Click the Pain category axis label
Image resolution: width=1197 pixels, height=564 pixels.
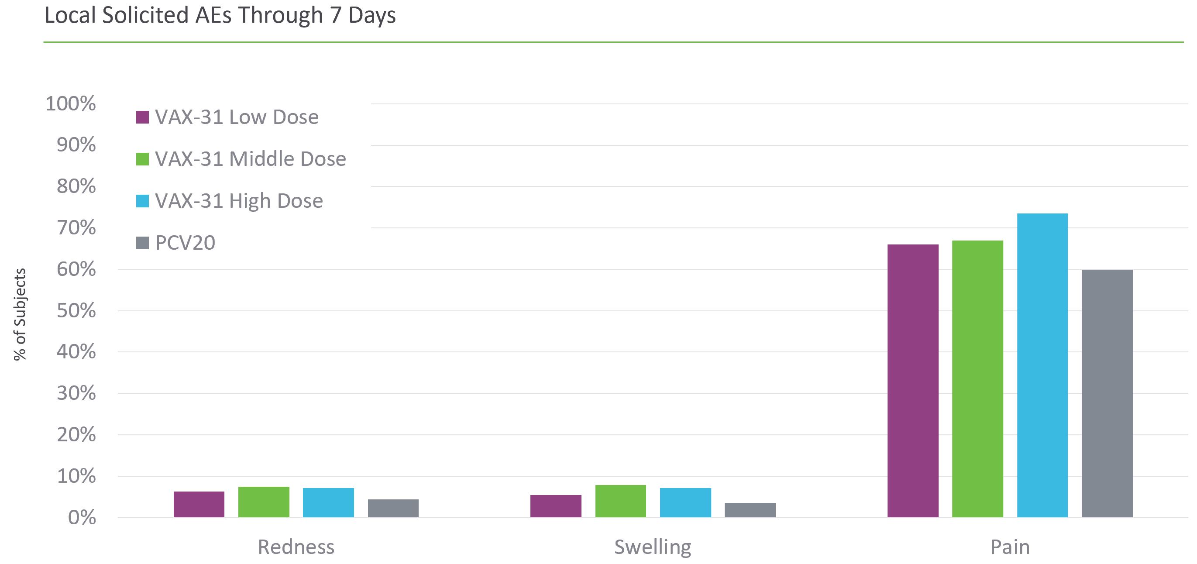coord(1010,547)
